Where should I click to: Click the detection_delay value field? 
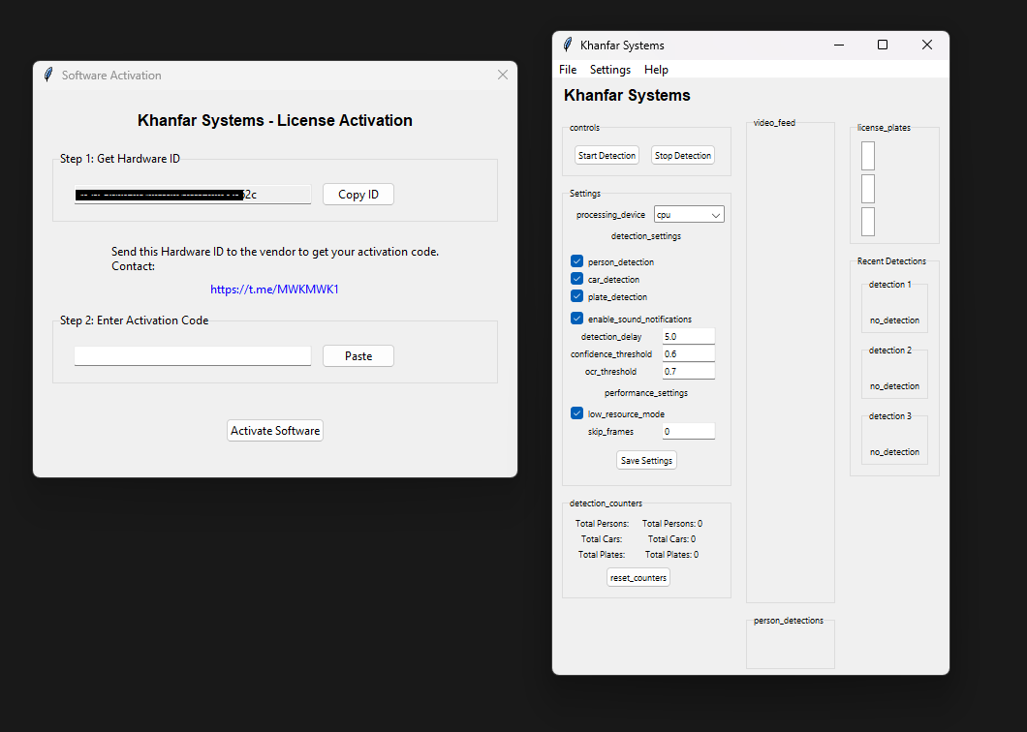[688, 337]
